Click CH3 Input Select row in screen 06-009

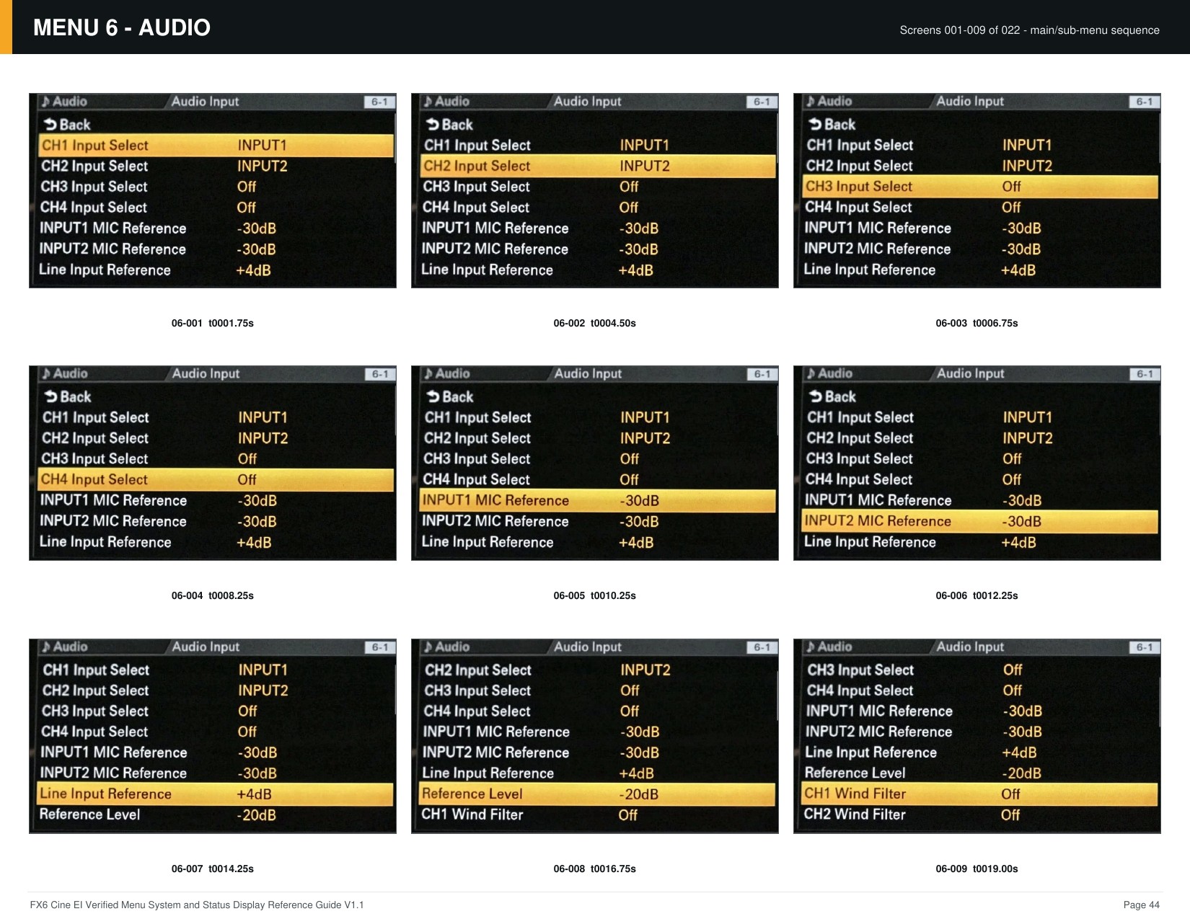tap(980, 670)
